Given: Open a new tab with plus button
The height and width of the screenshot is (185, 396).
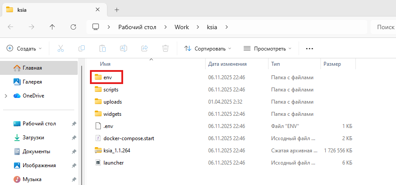Looking at the screenshot, I should pos(117,10).
